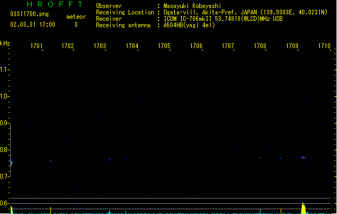Click the HROFFT title text
This screenshot has height=214, width=337.
(x=55, y=4)
